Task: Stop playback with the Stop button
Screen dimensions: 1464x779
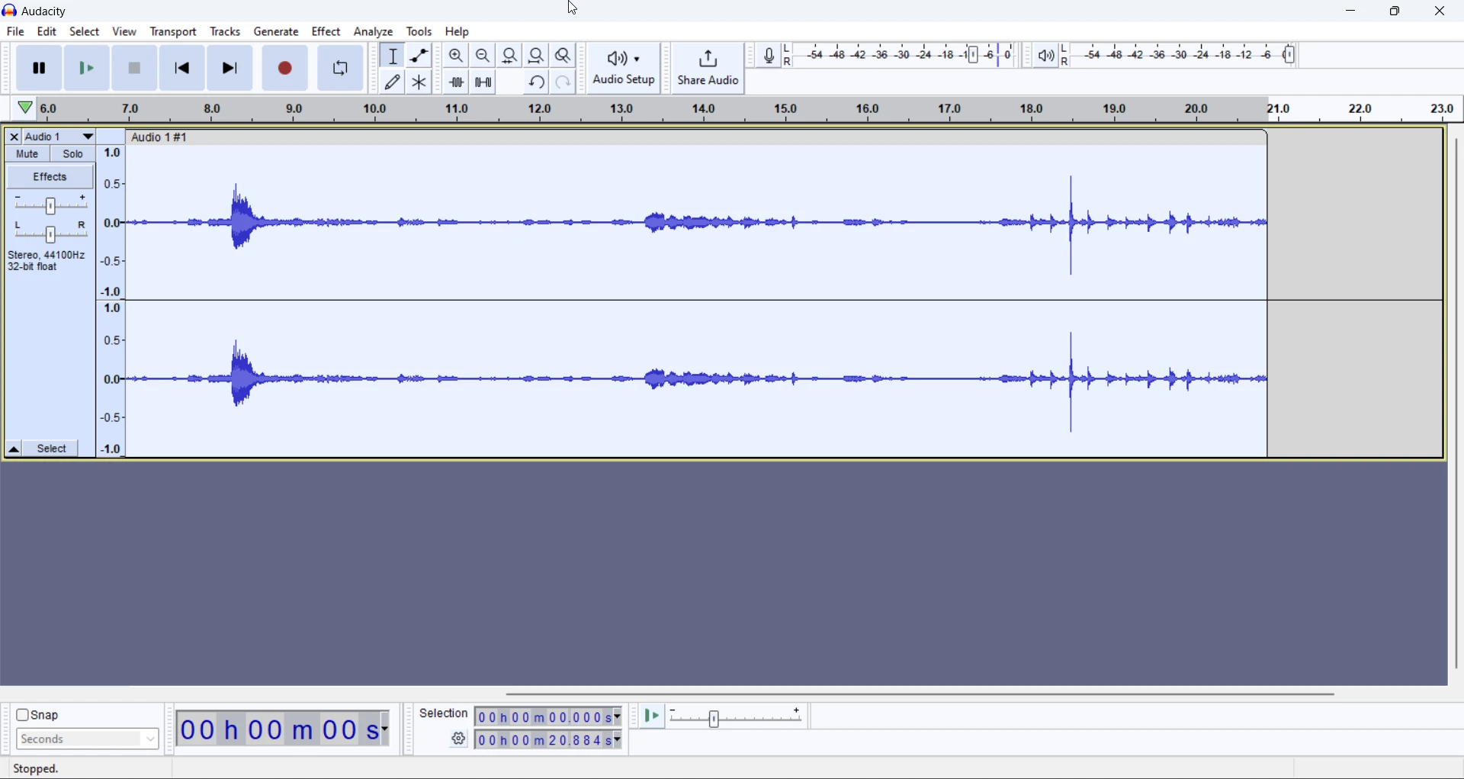Action: click(135, 69)
